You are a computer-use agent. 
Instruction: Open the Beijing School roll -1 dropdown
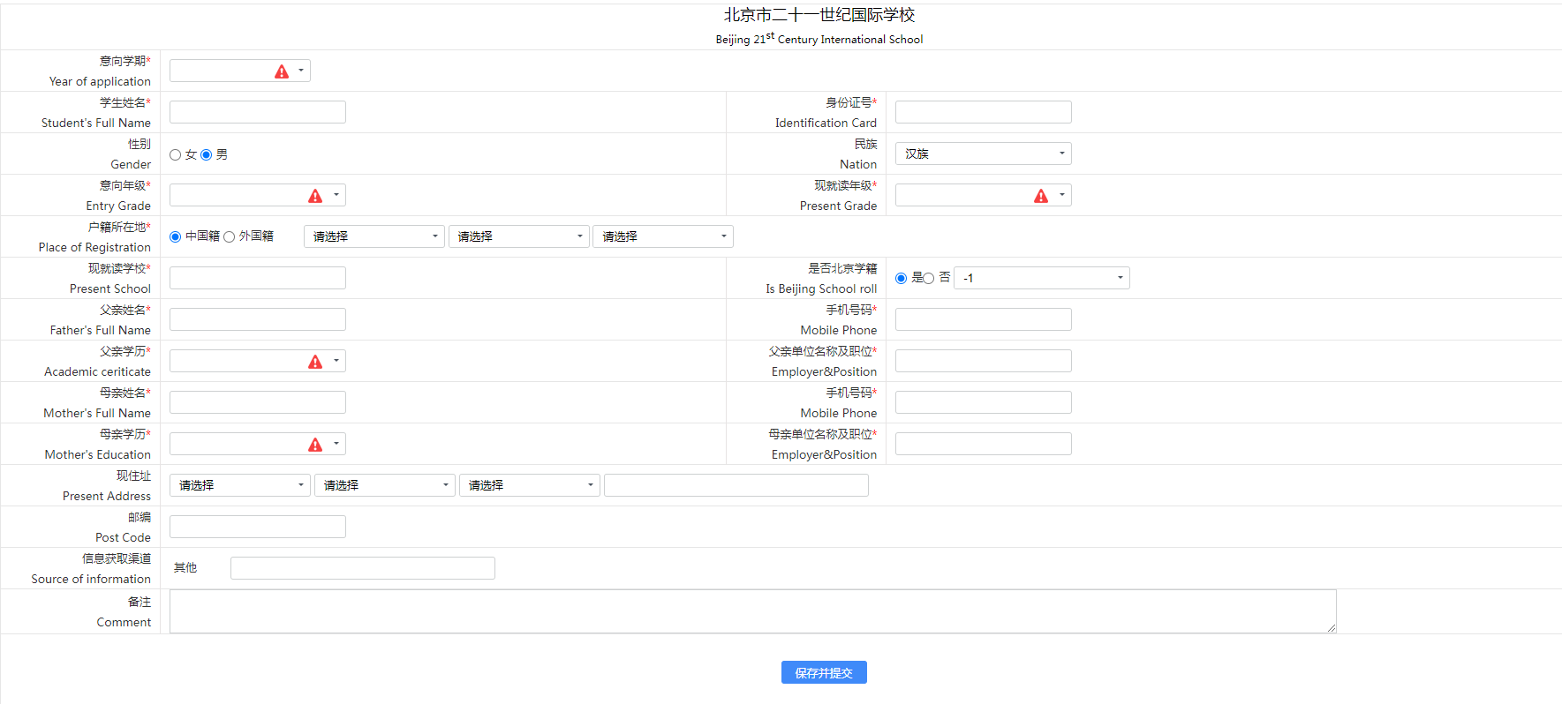[x=1041, y=278]
